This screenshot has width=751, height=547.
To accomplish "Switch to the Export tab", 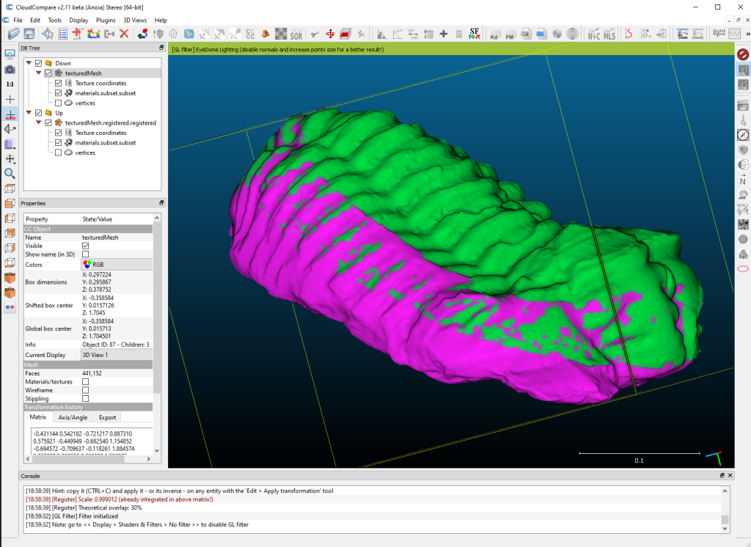I will 107,417.
